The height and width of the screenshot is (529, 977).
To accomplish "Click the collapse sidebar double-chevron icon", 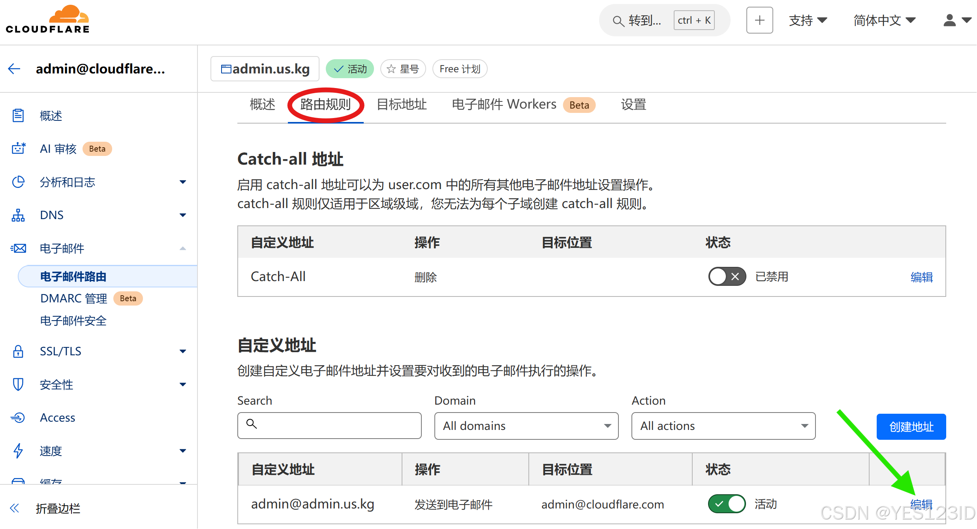I will tap(15, 508).
